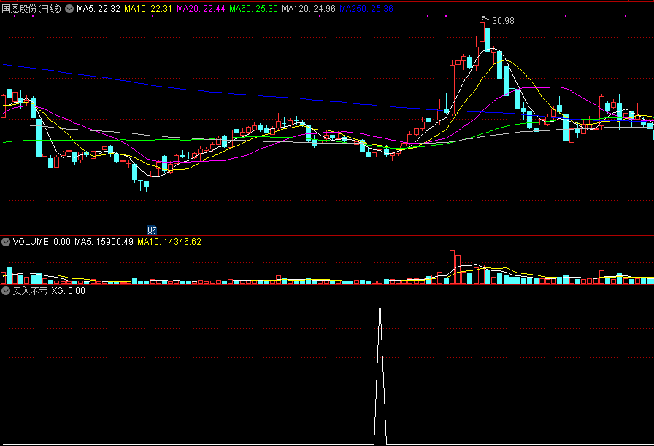This screenshot has height=446, width=654.
Task: Select the 买入不亏 indicator name
Action: [x=30, y=291]
